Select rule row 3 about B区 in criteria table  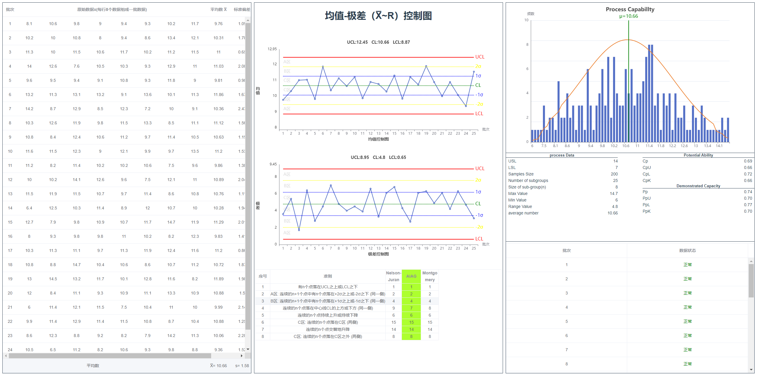328,301
